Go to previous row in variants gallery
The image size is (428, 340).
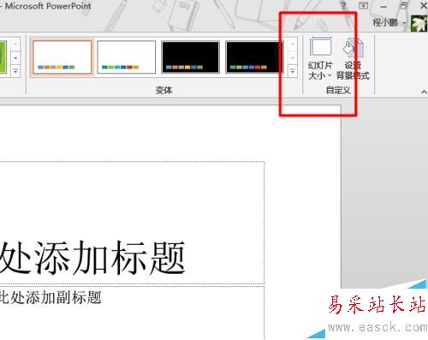click(x=292, y=45)
